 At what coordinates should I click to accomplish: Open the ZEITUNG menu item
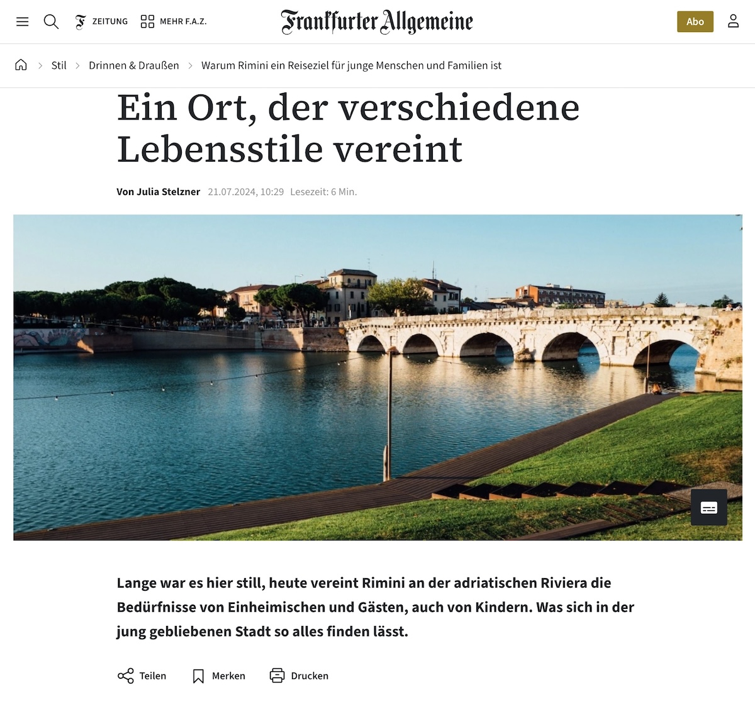[110, 21]
